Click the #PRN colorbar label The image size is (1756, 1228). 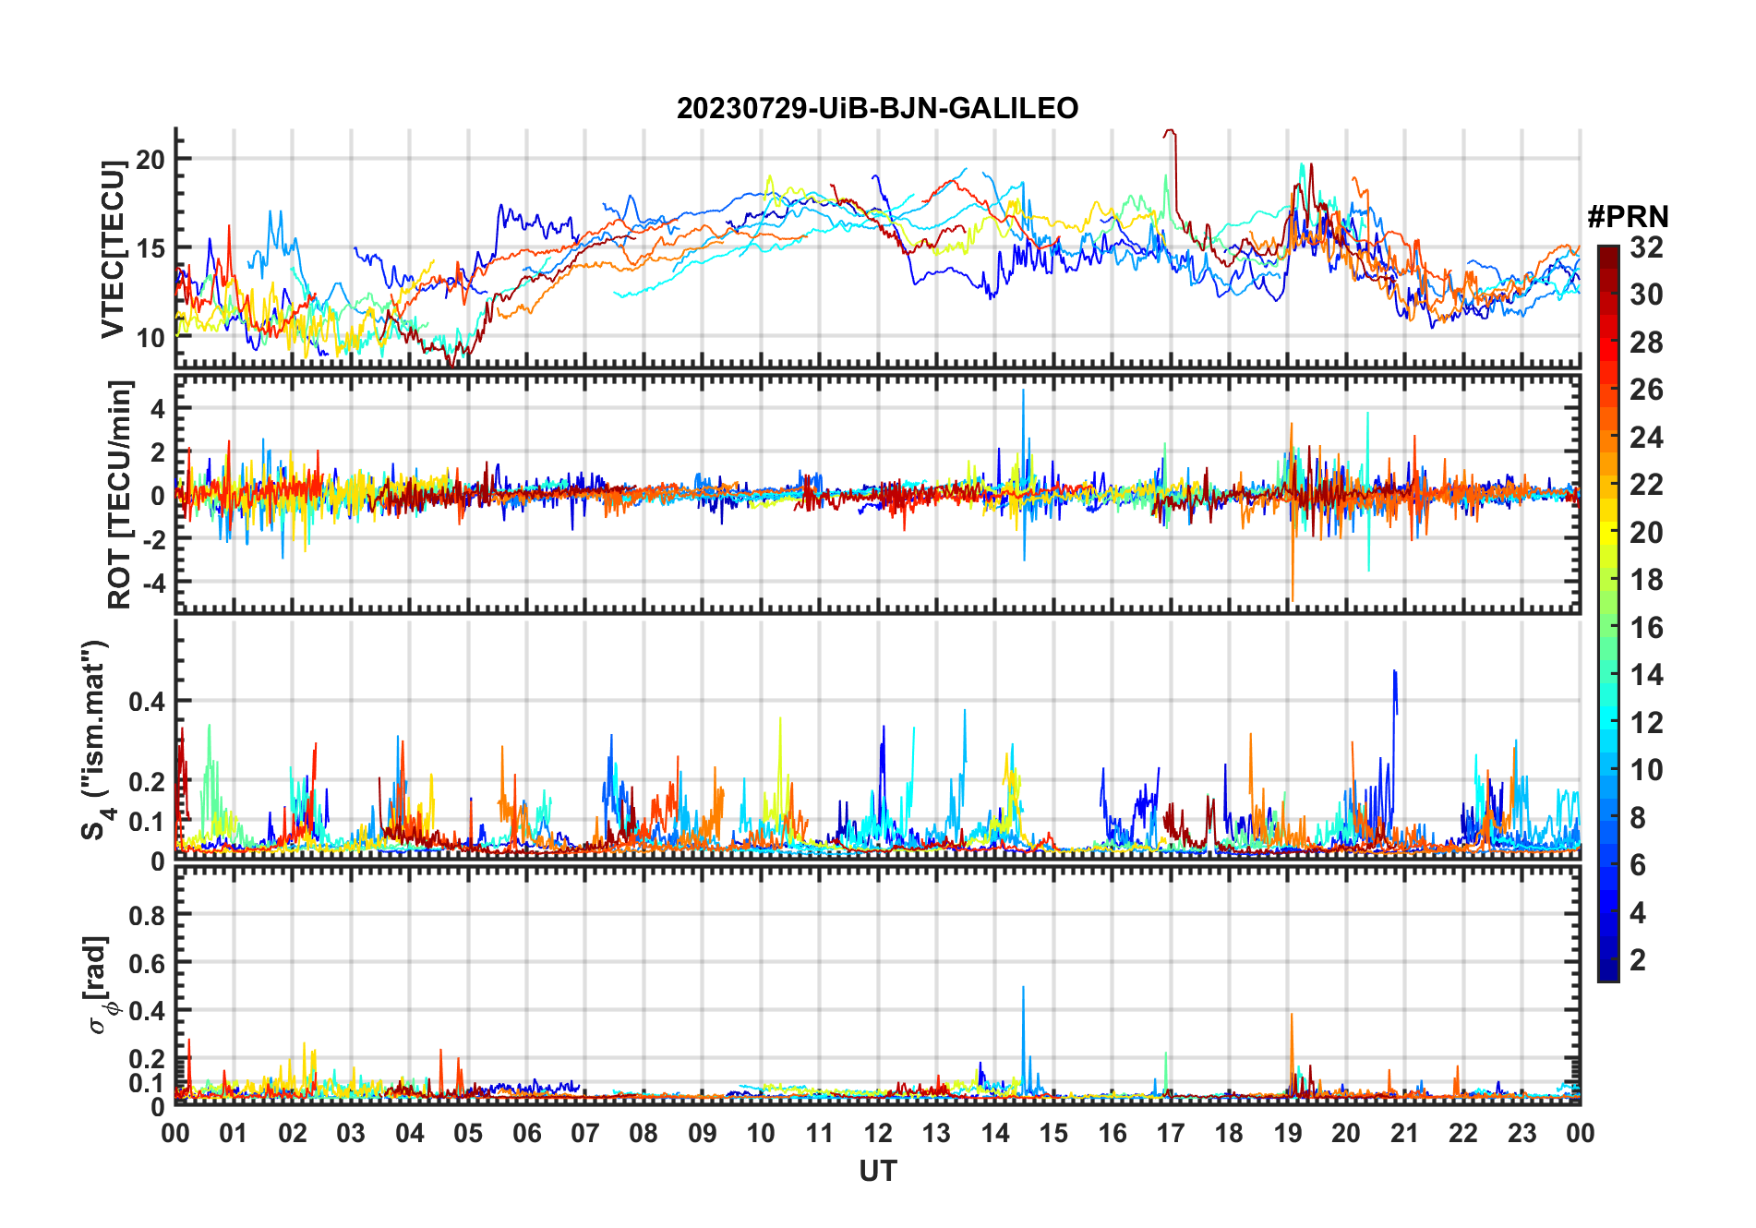[1628, 216]
